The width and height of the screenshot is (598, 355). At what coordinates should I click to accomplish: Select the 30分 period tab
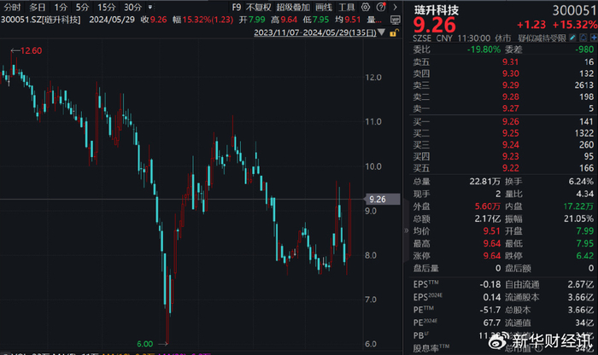click(132, 7)
